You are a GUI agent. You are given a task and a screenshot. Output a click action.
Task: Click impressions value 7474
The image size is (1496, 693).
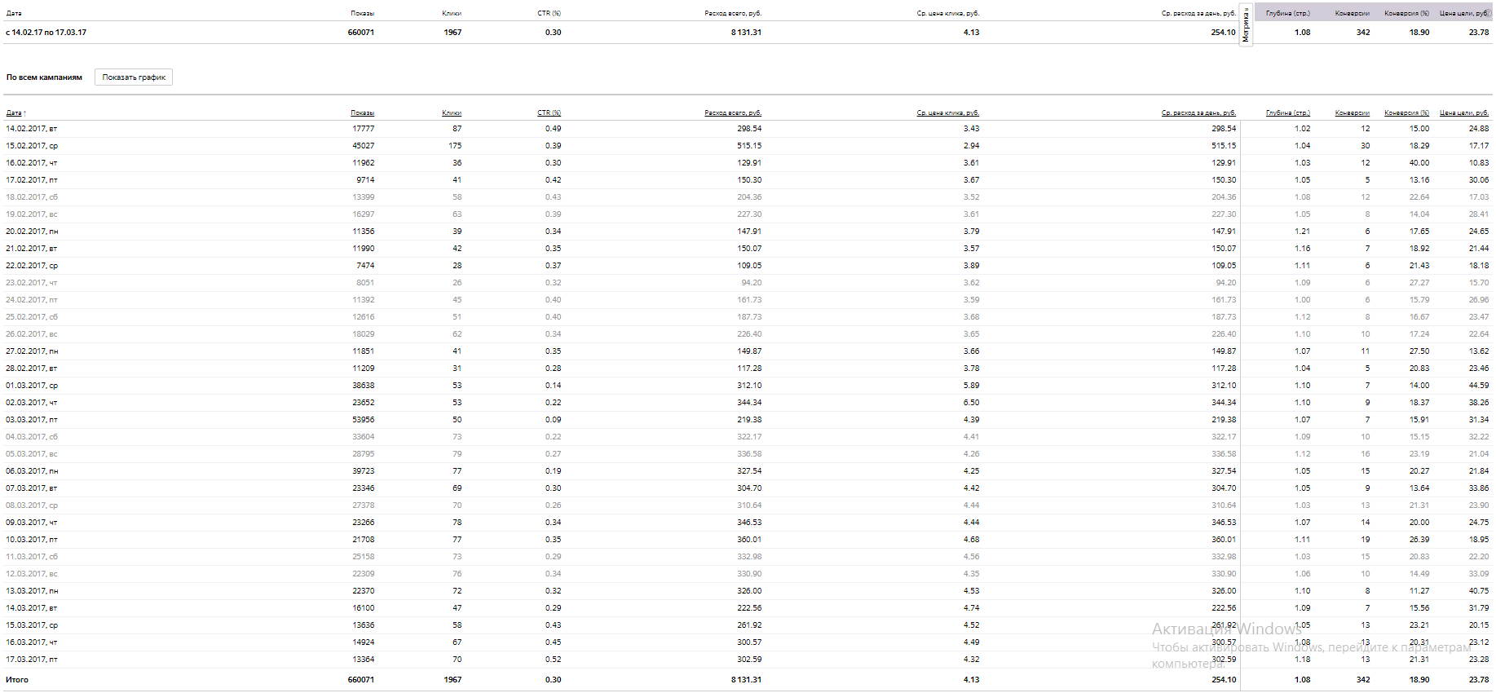coord(365,266)
